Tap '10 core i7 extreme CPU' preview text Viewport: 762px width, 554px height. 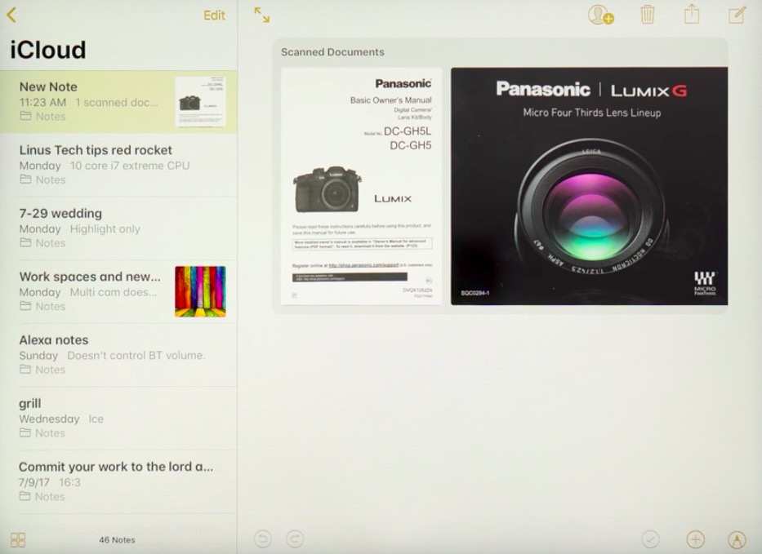coord(130,166)
